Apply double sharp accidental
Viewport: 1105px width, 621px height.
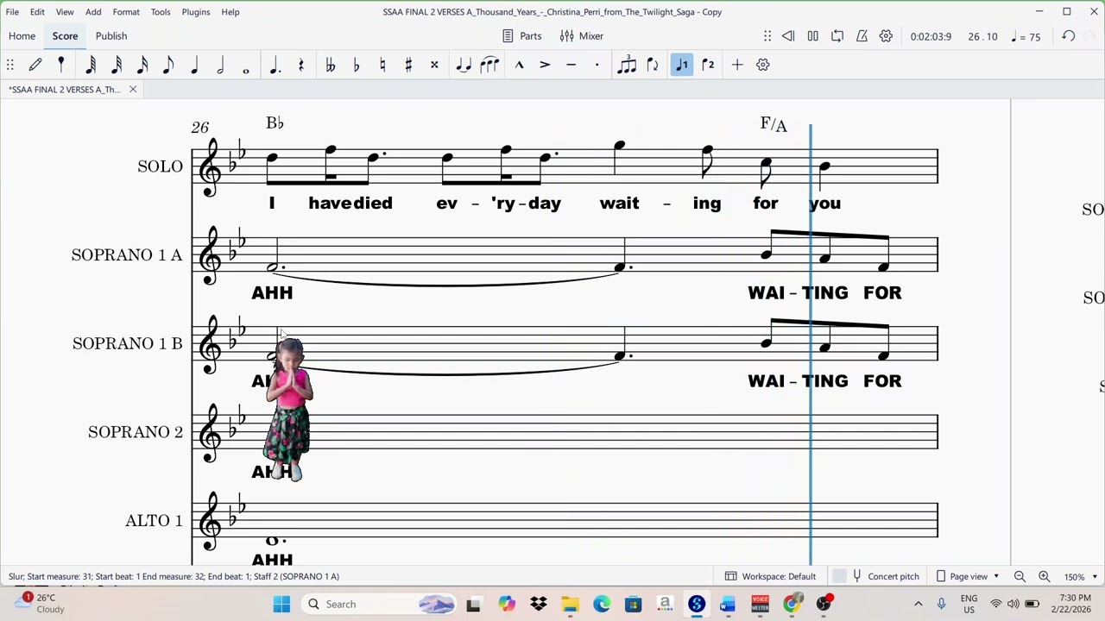(434, 65)
